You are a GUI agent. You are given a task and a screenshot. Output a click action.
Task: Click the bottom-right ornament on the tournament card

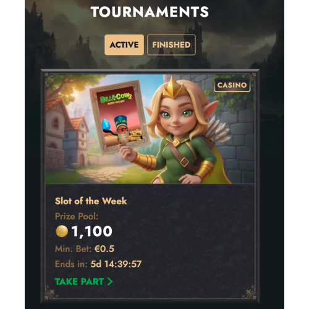249,292
